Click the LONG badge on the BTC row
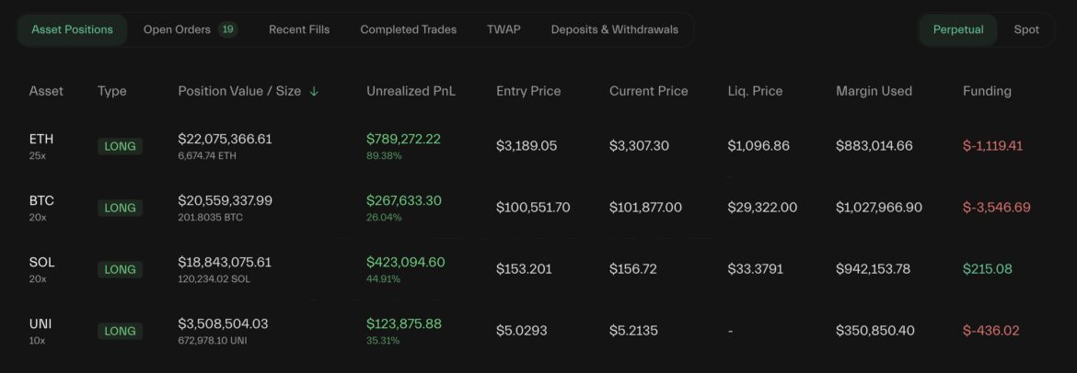The width and height of the screenshot is (1077, 373). point(120,208)
